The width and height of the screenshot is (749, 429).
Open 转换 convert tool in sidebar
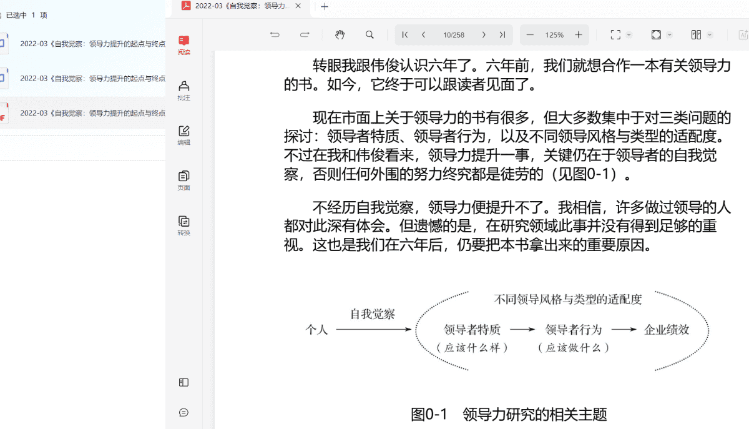coord(184,225)
